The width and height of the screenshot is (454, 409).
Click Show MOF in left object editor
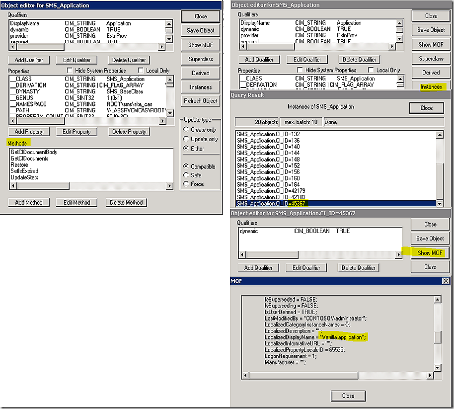click(200, 45)
